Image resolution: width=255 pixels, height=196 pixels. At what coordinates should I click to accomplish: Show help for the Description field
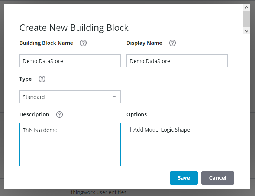tap(59, 114)
